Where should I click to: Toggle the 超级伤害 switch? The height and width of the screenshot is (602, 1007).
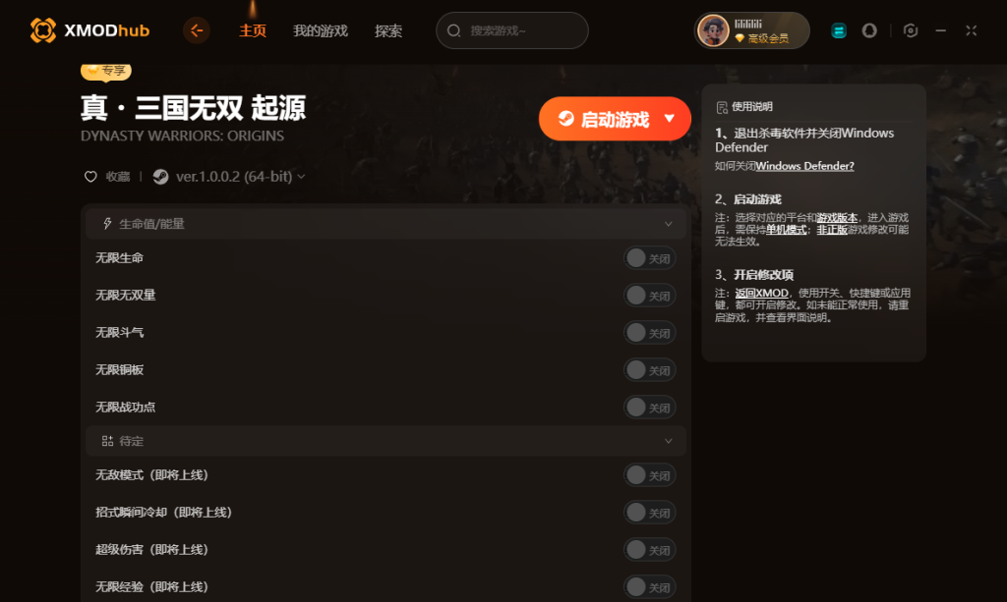point(649,549)
